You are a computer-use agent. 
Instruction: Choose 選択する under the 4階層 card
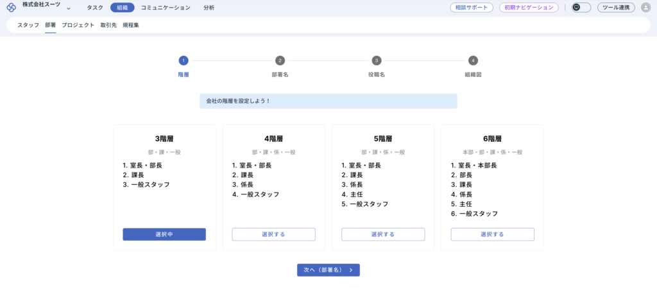(273, 234)
